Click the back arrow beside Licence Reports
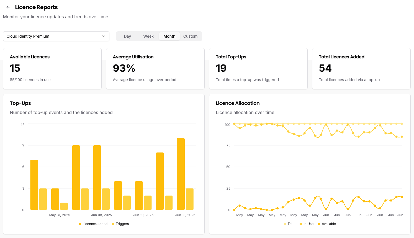Viewport: 414px width, 238px height. [x=8, y=7]
